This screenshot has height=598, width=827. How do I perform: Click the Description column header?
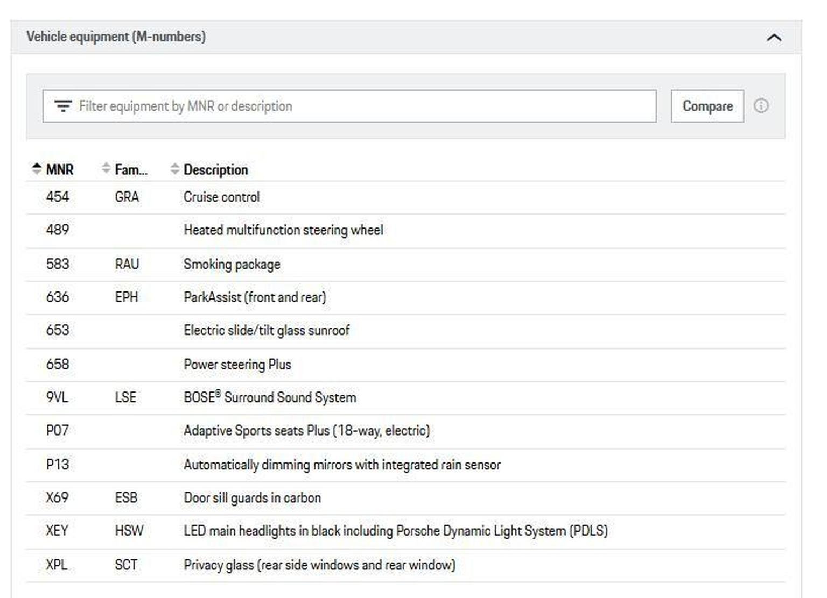(x=215, y=170)
